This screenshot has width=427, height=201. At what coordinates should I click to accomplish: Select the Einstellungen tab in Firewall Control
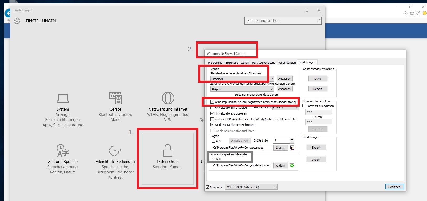pyautogui.click(x=307, y=62)
